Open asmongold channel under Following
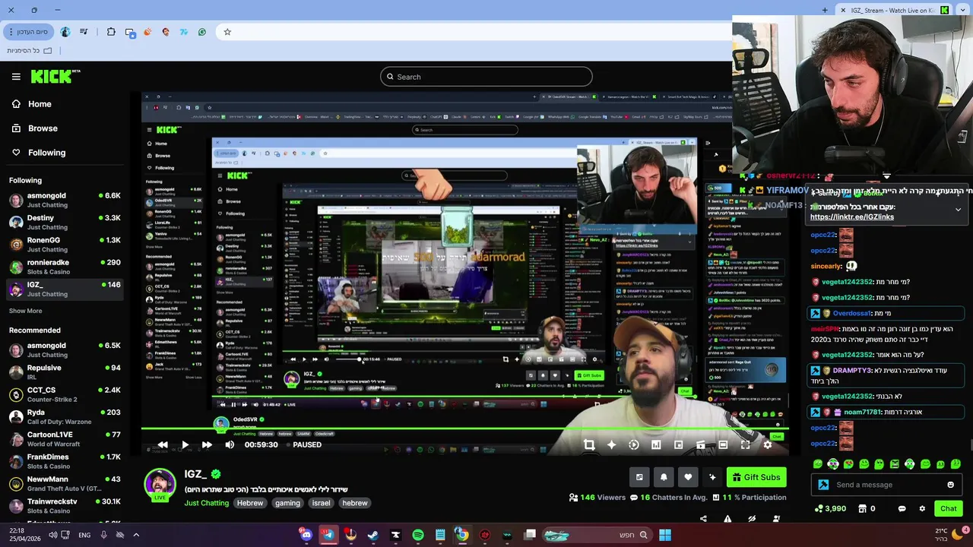This screenshot has width=973, height=547. 65,200
